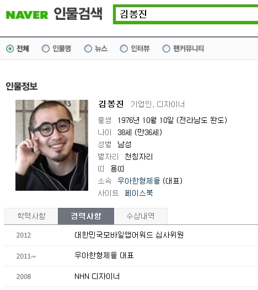Click the 김봉진 name heading

[x=111, y=104]
